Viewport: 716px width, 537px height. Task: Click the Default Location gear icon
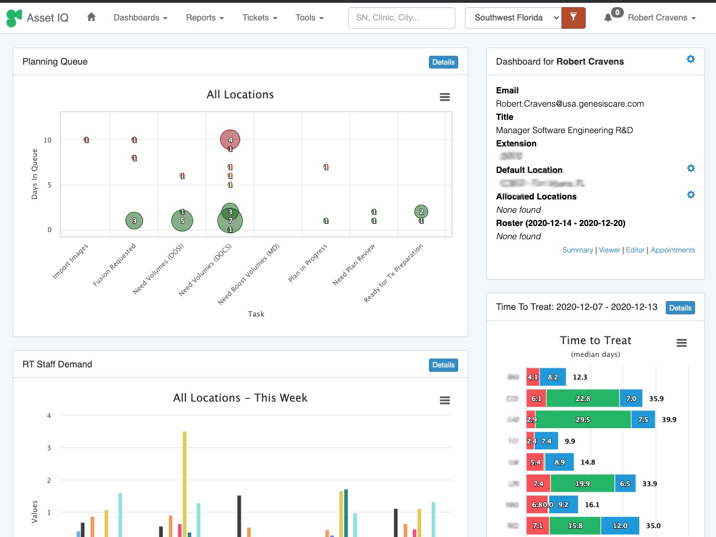point(691,169)
